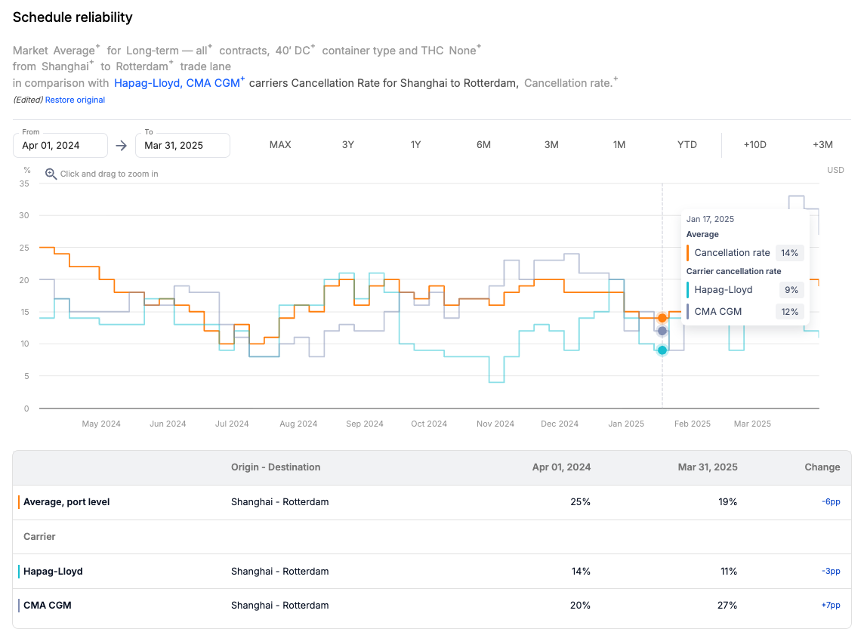Select the MAX time range
Image resolution: width=864 pixels, height=629 pixels.
pyautogui.click(x=280, y=145)
